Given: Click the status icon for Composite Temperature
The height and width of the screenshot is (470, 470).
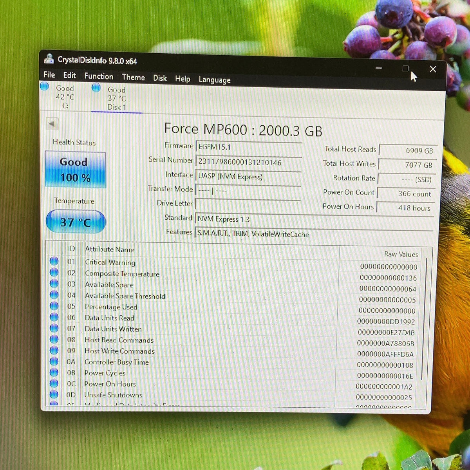Looking at the screenshot, I should (x=54, y=272).
